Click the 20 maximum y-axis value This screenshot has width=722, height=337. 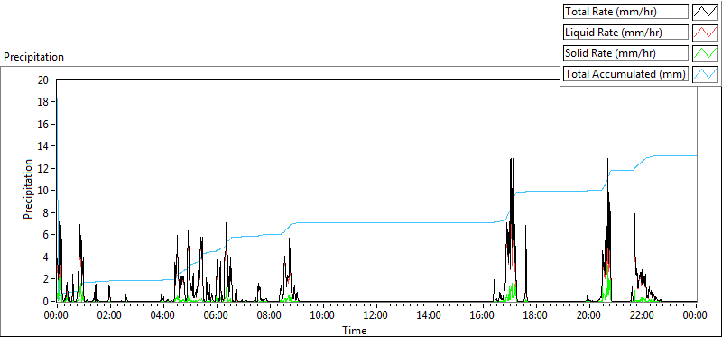click(43, 80)
